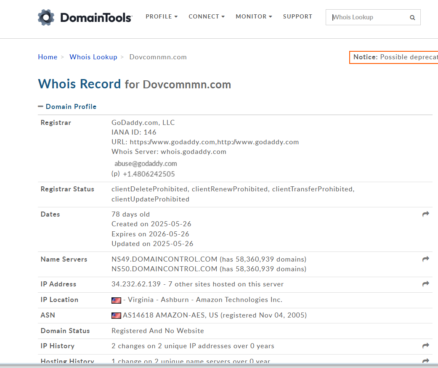This screenshot has height=368, width=438.
Task: Select the Dovcomnmn.com breadcrumb text
Action: pos(158,57)
